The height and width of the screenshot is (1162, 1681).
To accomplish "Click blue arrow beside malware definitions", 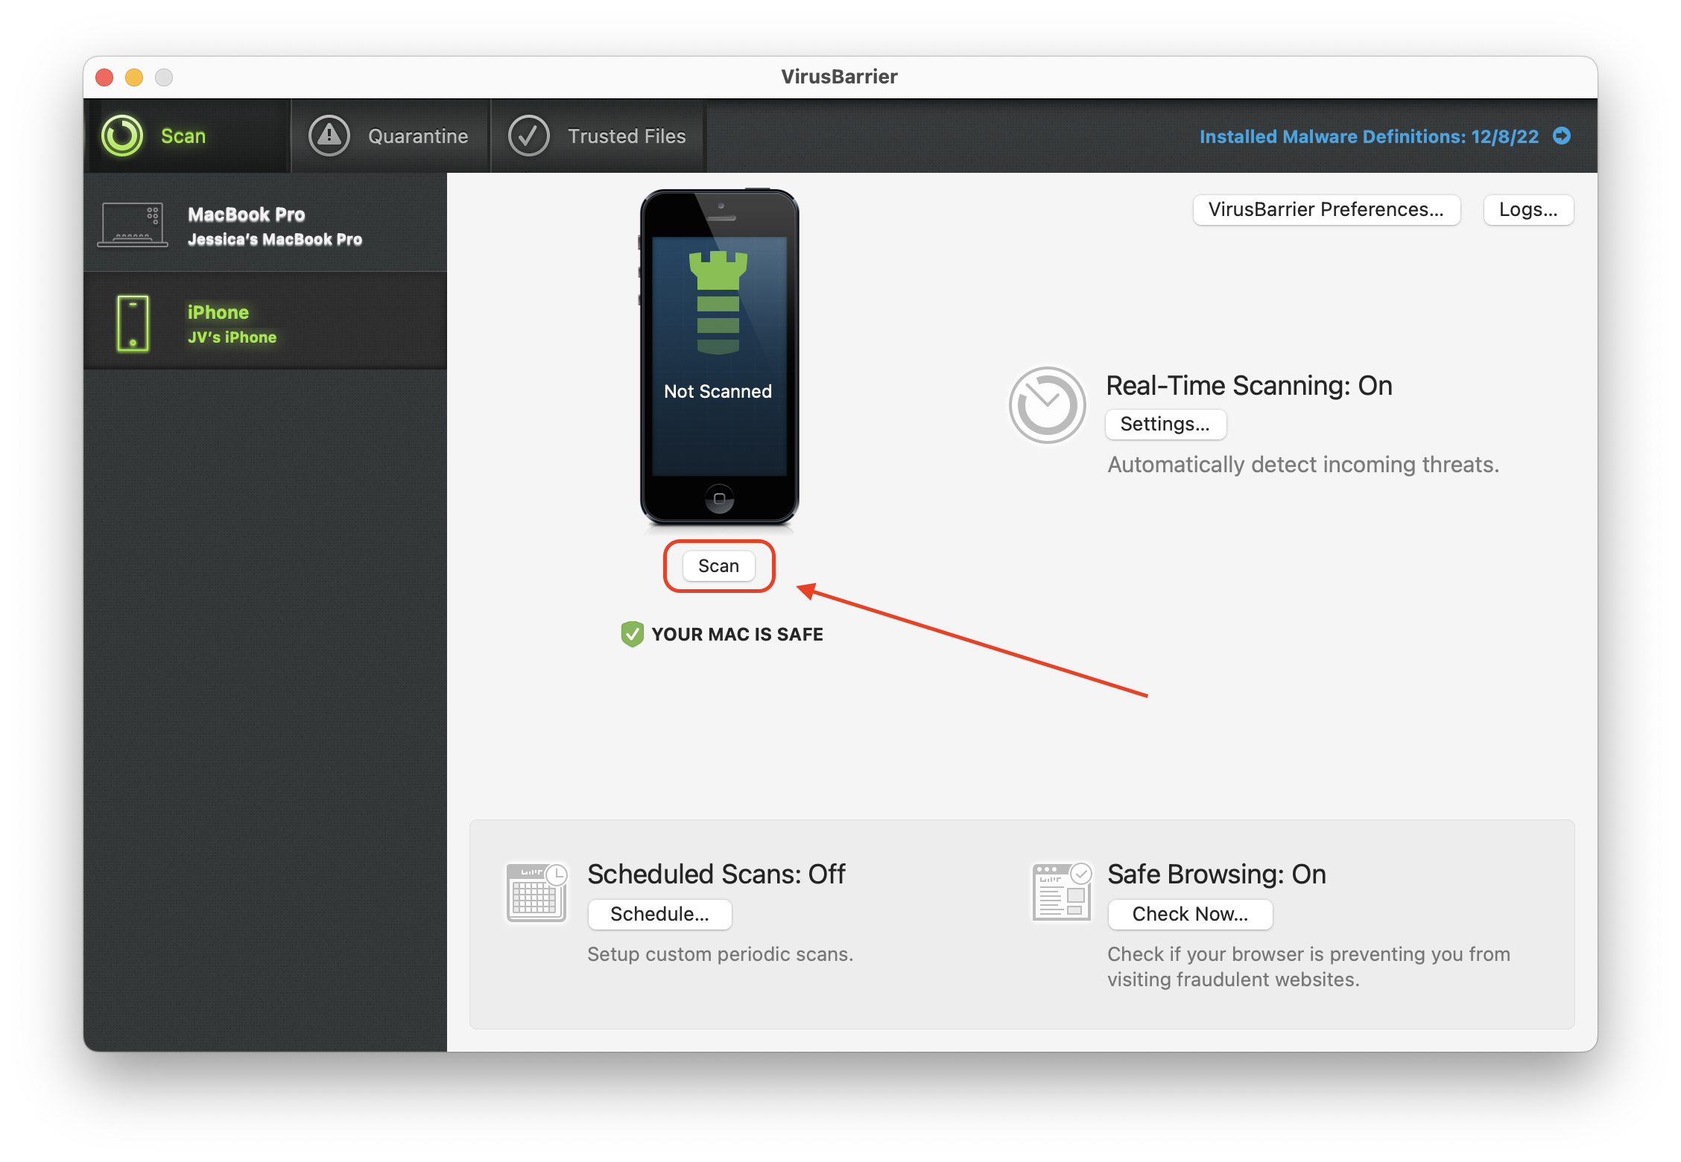I will coord(1562,136).
